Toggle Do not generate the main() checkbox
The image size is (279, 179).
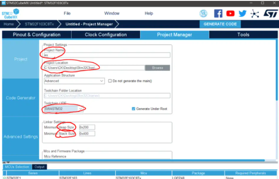click(110, 81)
